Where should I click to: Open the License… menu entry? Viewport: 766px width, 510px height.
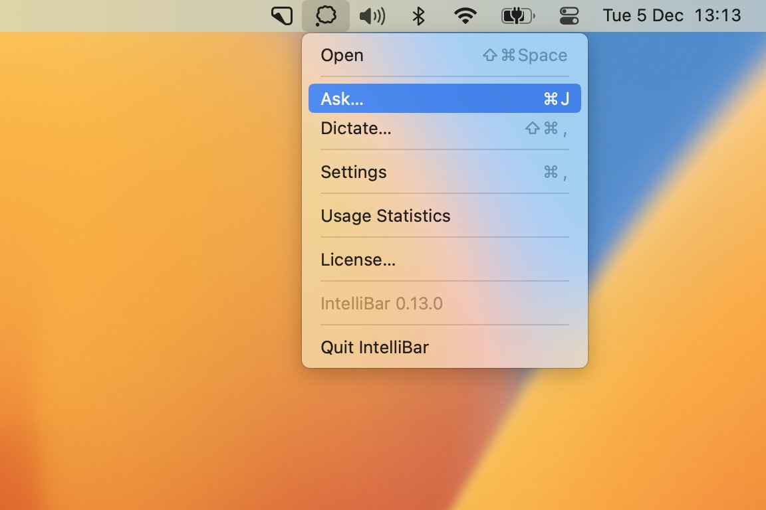pos(445,260)
